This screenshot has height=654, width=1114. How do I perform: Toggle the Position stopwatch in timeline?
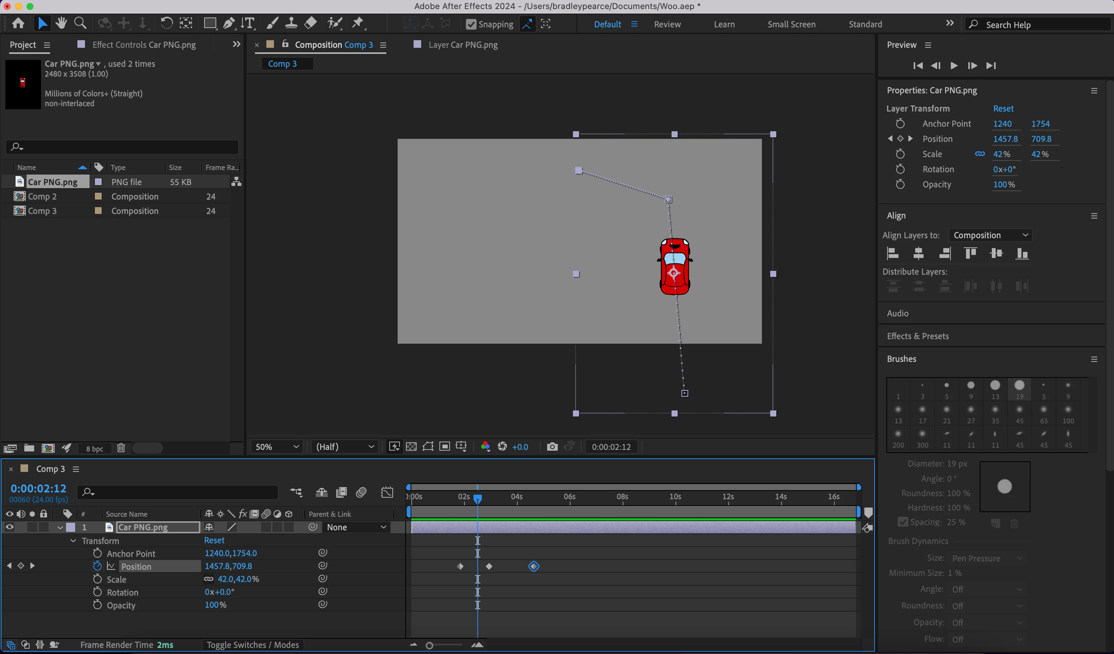(97, 566)
